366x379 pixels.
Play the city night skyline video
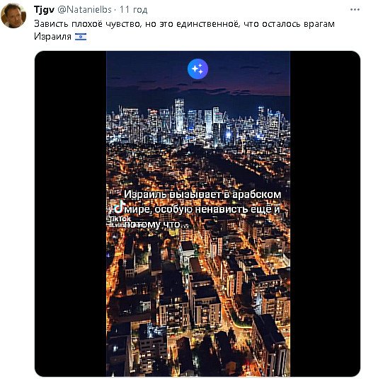(x=198, y=214)
